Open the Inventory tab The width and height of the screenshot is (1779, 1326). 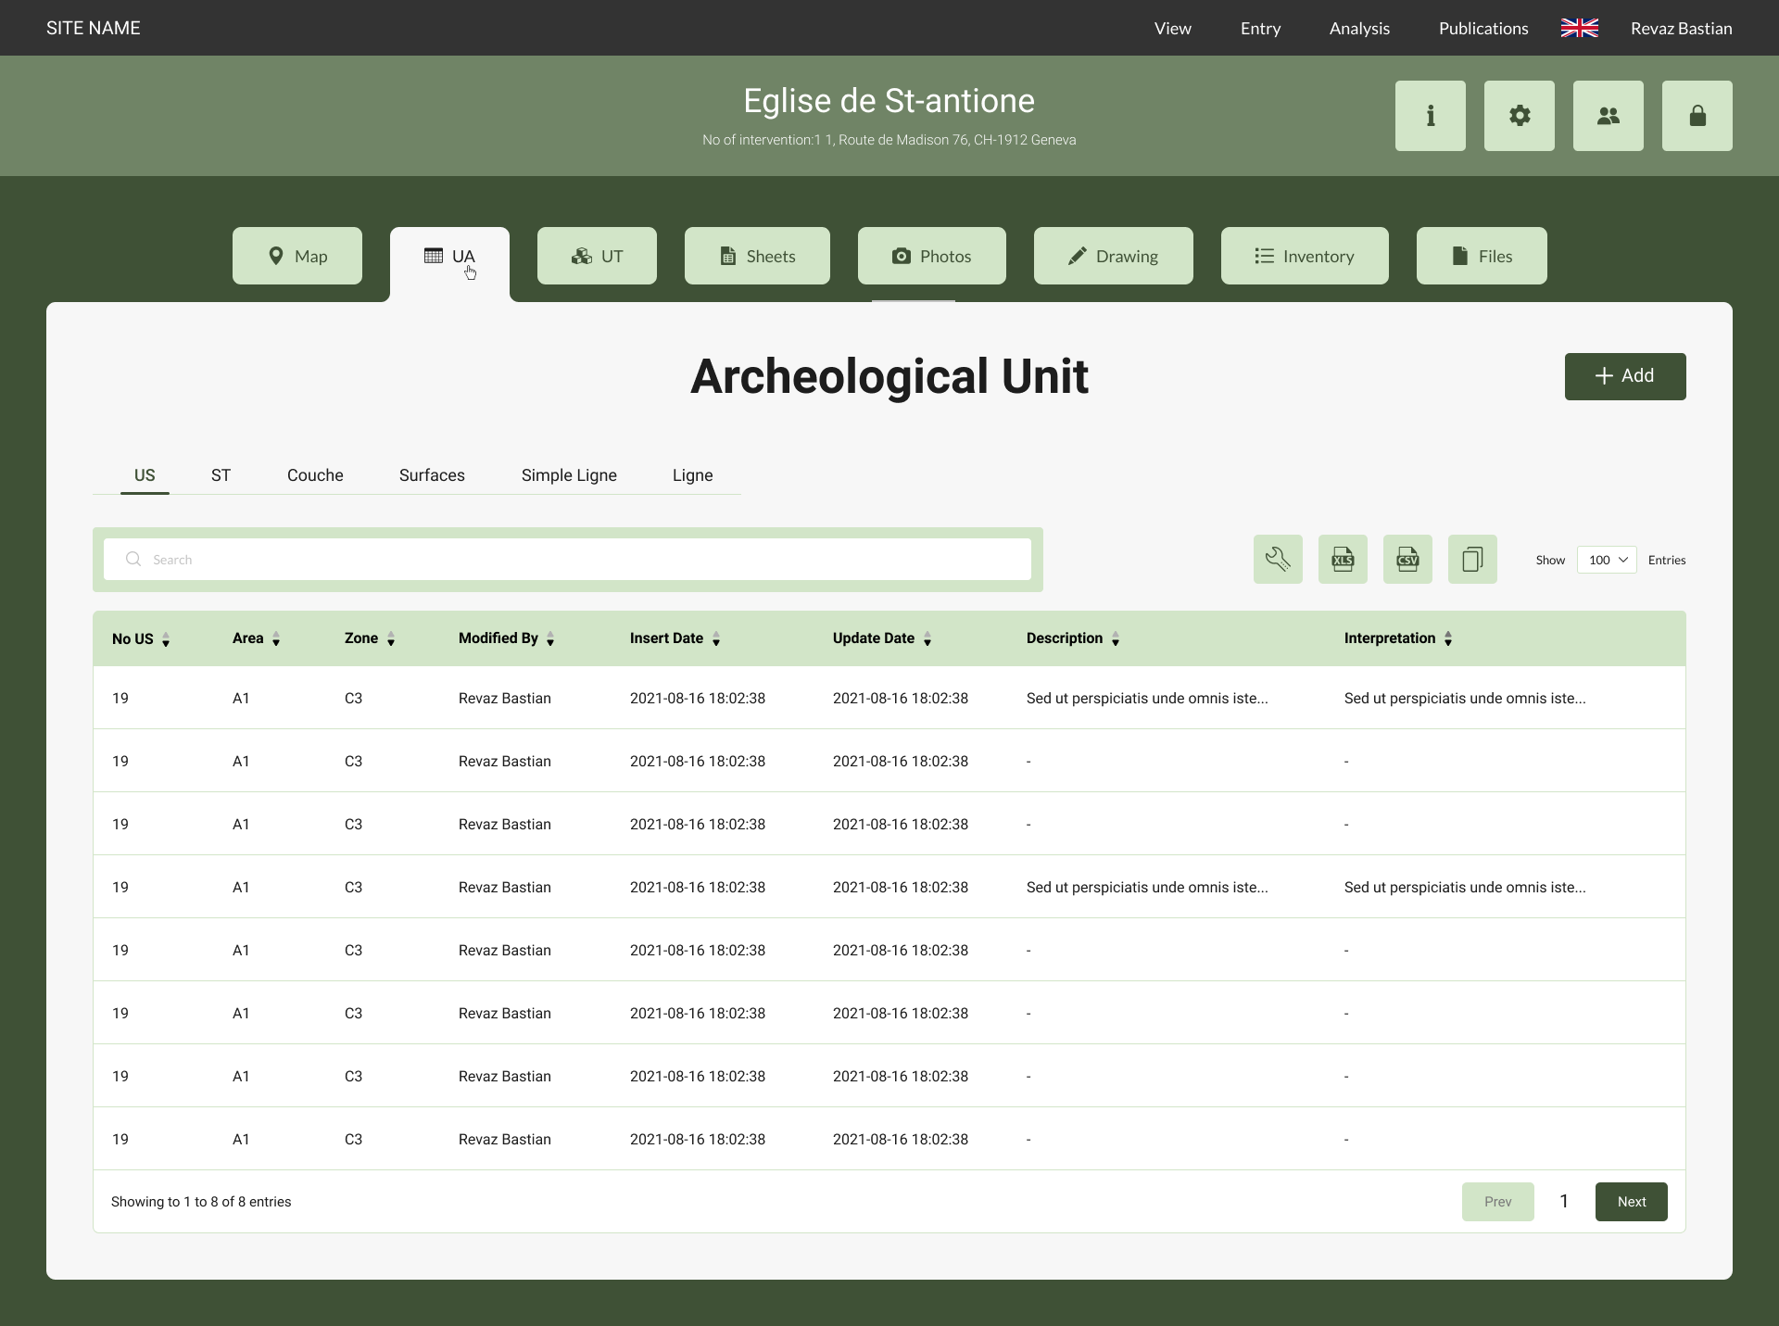pos(1305,256)
